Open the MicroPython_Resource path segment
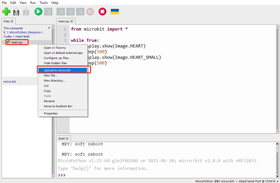 pyautogui.click(x=25, y=33)
